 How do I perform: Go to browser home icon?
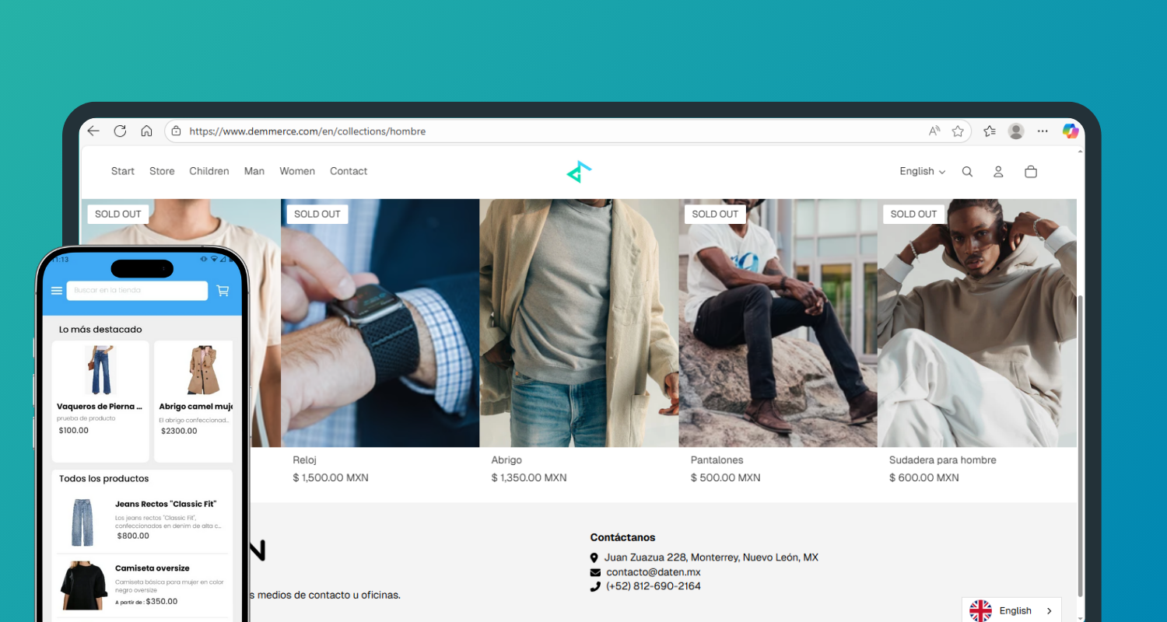146,131
